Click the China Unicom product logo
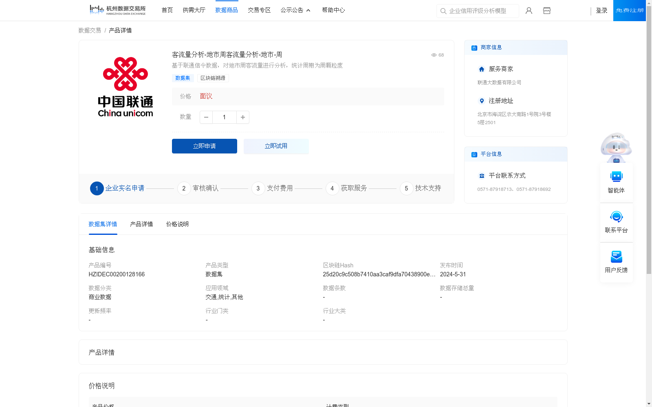Viewport: 652px width, 407px height. [126, 87]
